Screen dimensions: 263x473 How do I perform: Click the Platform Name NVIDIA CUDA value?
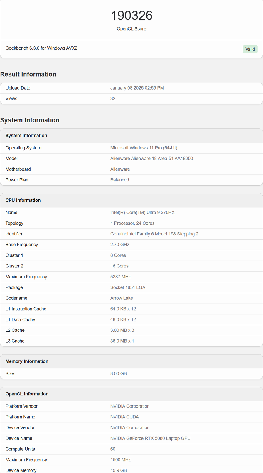(x=124, y=417)
